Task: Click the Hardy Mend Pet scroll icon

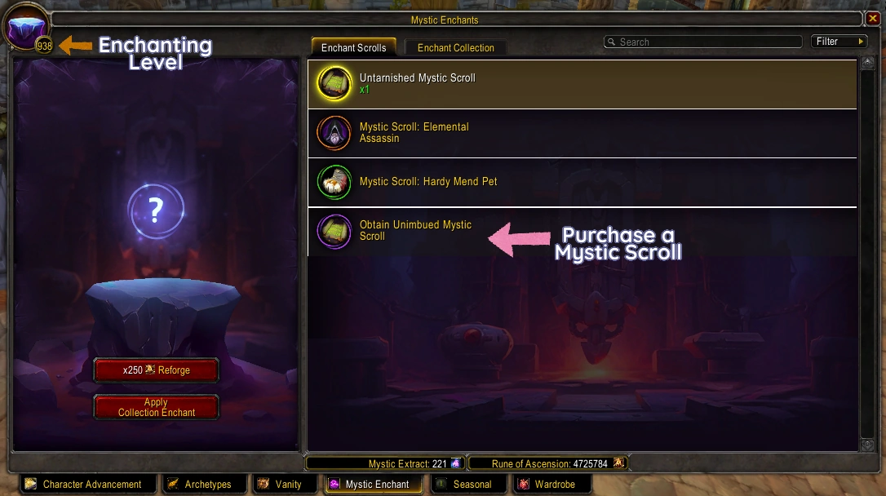Action: (334, 182)
